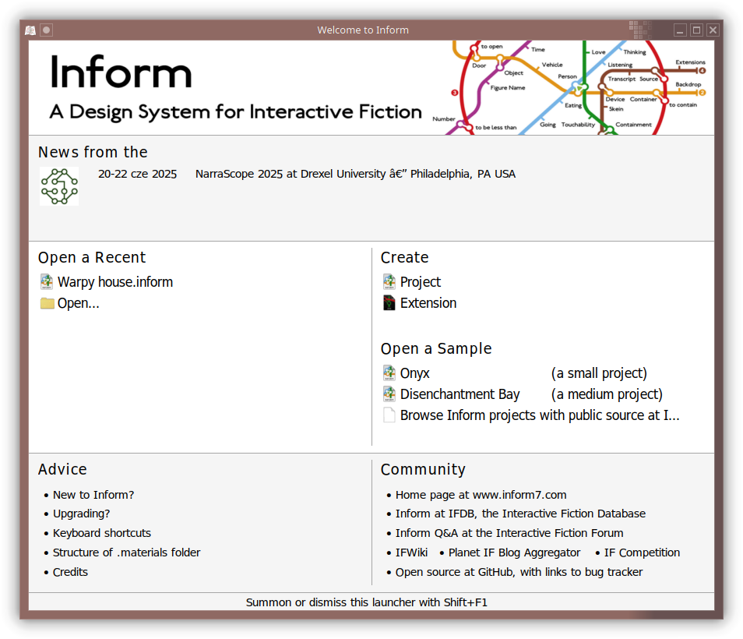743x639 pixels.
Task: Click the Project icon under Create
Action: pyautogui.click(x=389, y=282)
